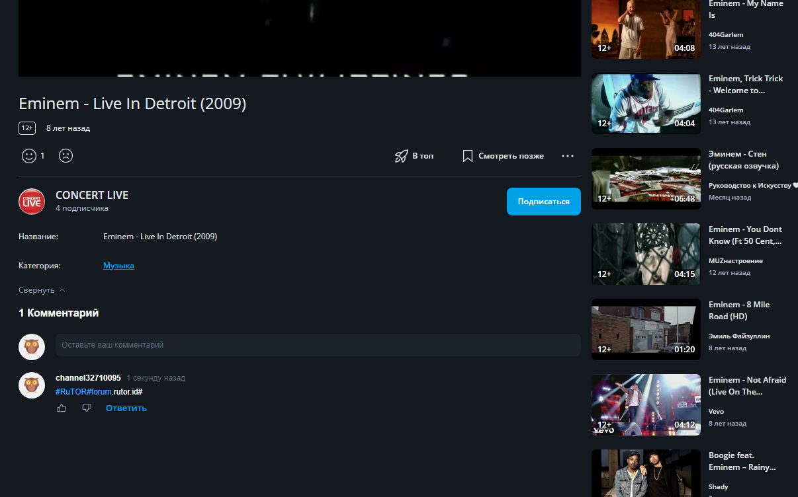The width and height of the screenshot is (798, 497).
Task: Subscribe with the 'Подписаться' button
Action: click(x=544, y=202)
